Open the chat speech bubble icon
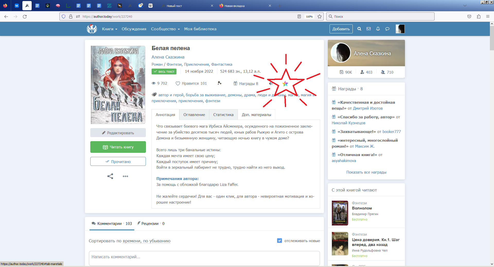The image size is (494, 267). tap(387, 29)
